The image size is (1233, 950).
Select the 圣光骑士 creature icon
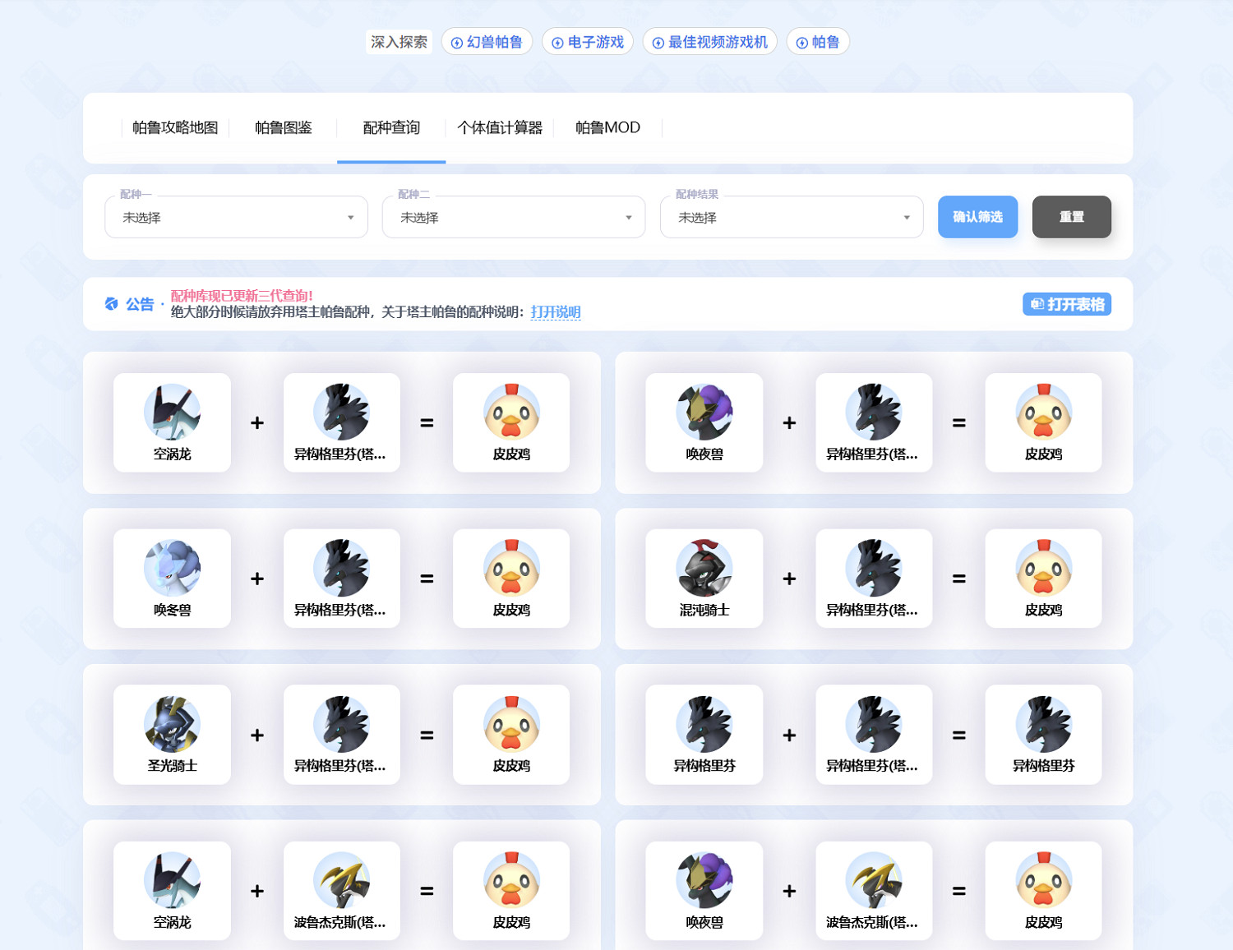coord(171,725)
